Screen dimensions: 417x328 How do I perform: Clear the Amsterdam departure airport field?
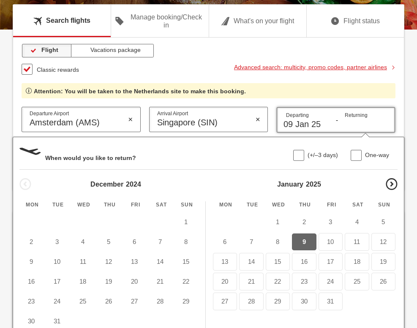tap(130, 119)
